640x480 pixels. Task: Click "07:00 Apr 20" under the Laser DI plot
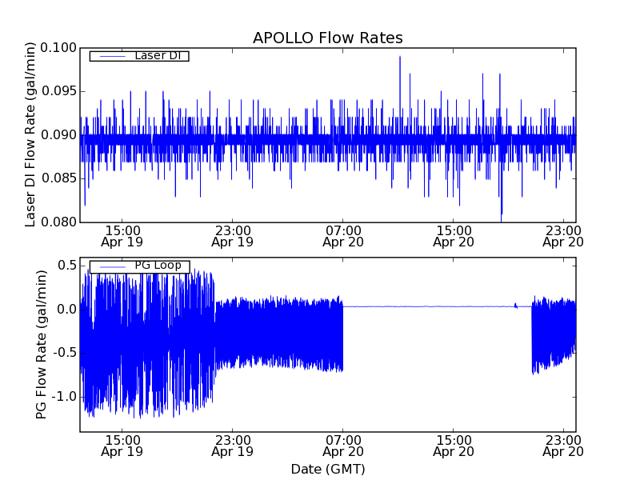tap(343, 236)
